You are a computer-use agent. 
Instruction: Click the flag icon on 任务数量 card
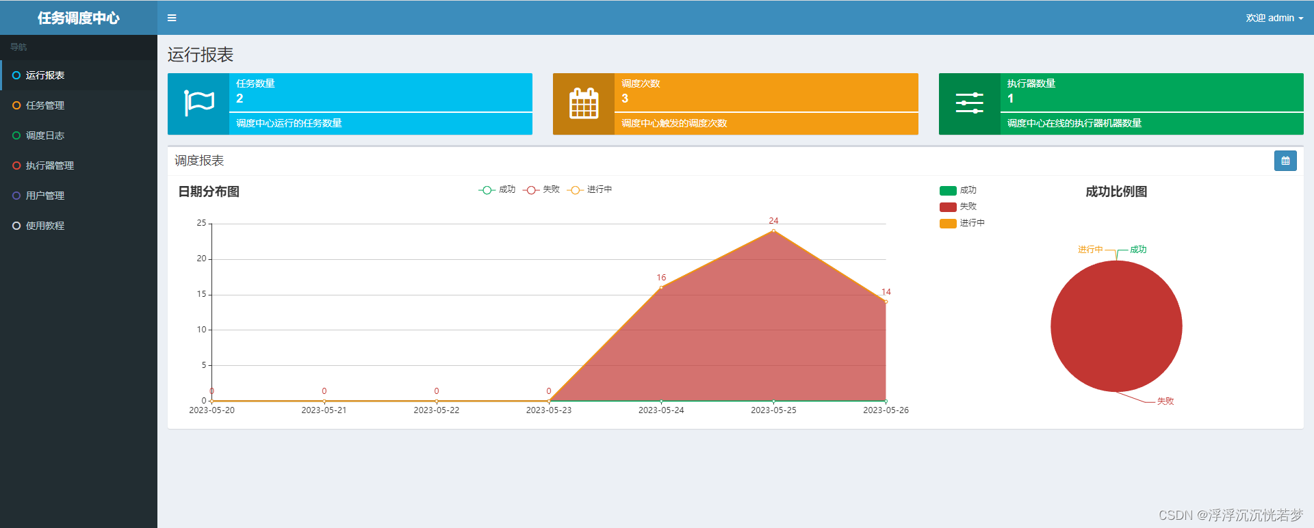pyautogui.click(x=199, y=103)
